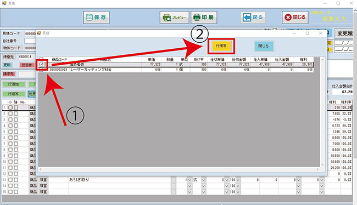Screen dimensions: 357x205
Task: Click the 見積 app icon in main title bar
Action: click(4, 3)
